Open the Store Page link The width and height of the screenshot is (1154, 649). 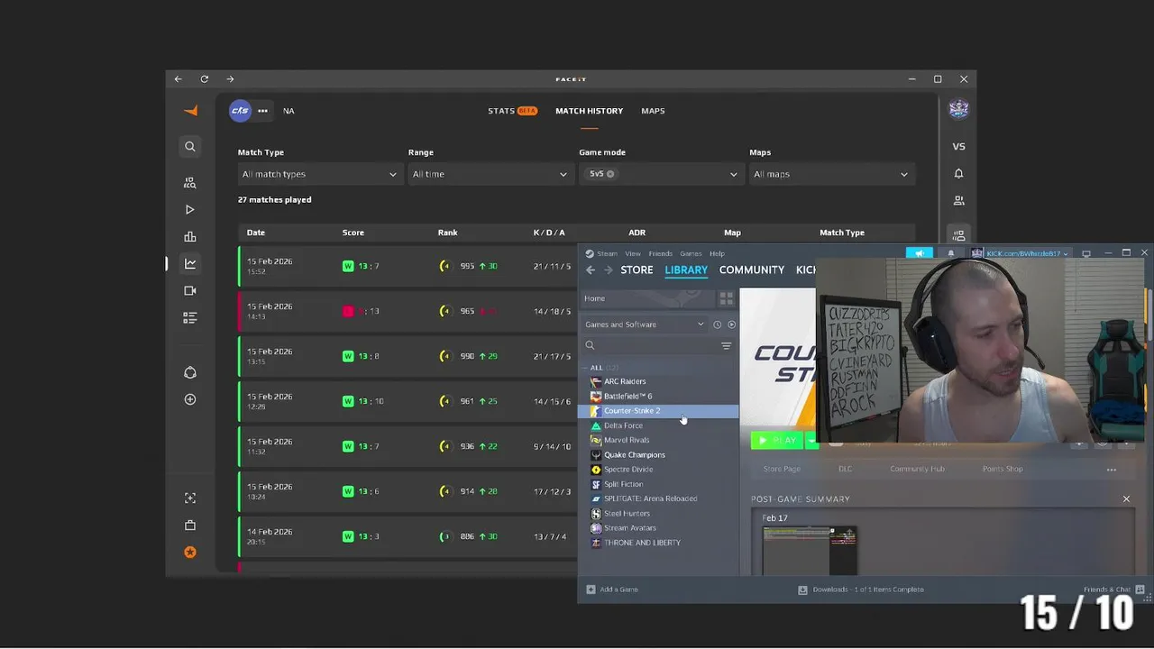coord(782,469)
